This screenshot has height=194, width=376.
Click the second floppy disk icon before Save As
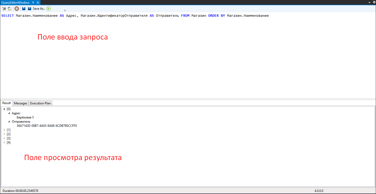pyautogui.click(x=30, y=9)
